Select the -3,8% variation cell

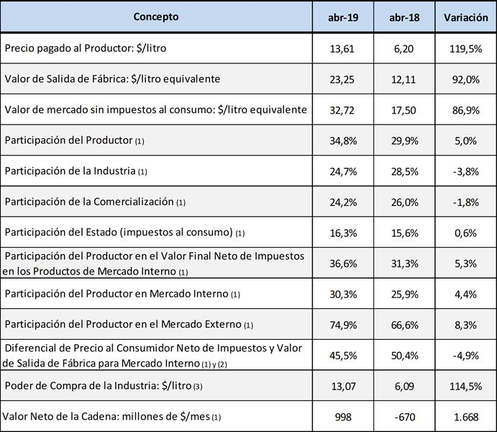[465, 171]
